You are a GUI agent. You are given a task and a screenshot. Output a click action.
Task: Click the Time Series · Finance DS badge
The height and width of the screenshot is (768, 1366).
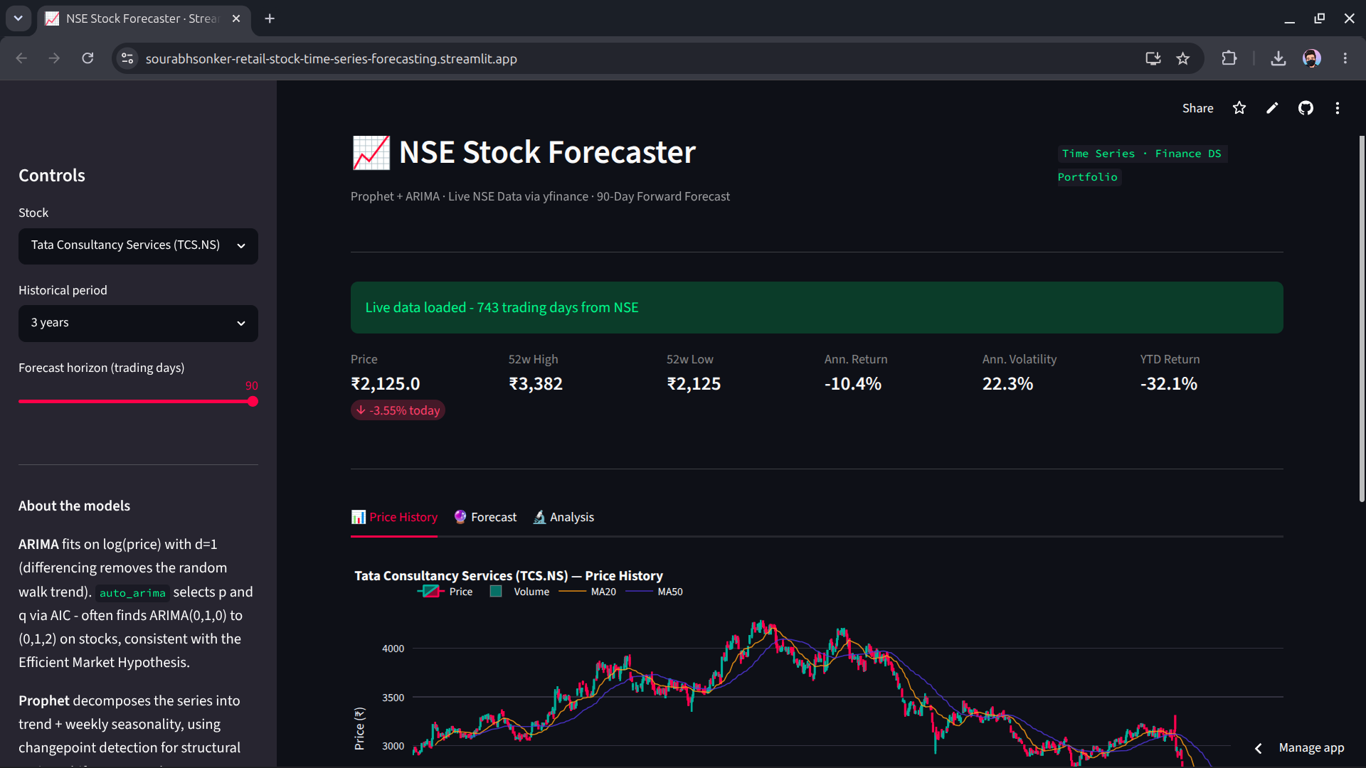pyautogui.click(x=1142, y=154)
